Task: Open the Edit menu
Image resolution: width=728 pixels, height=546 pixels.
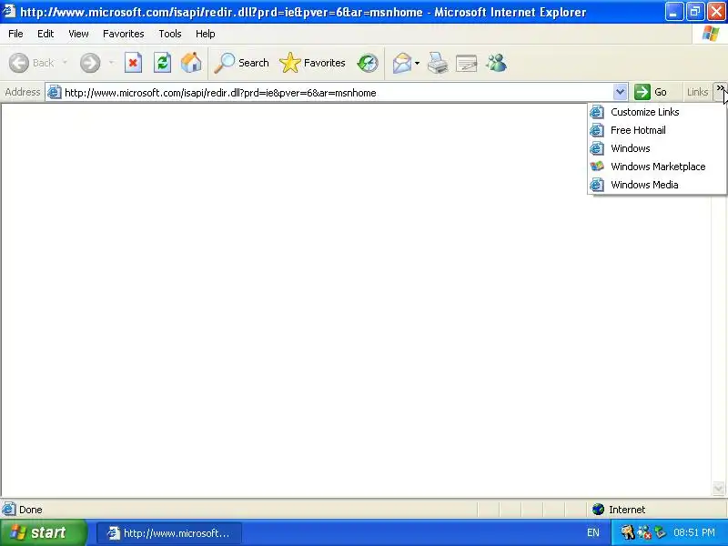Action: point(45,34)
